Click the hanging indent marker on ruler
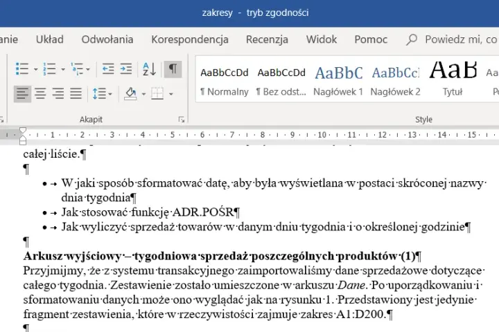The image size is (499, 332). (23, 138)
